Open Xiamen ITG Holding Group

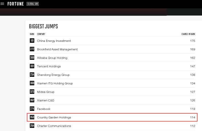[x=55, y=83]
